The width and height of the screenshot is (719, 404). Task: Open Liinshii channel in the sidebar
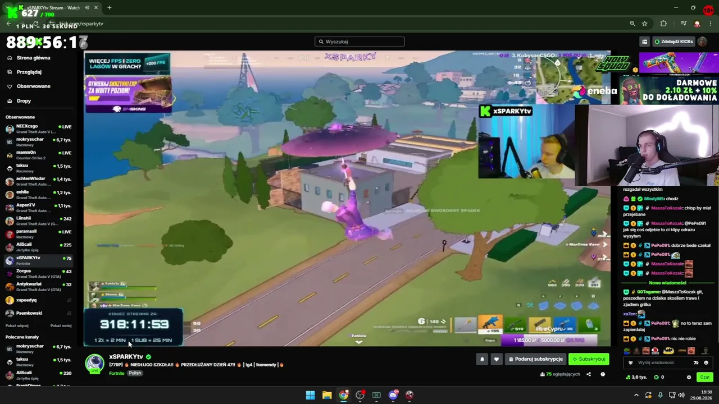(38, 221)
